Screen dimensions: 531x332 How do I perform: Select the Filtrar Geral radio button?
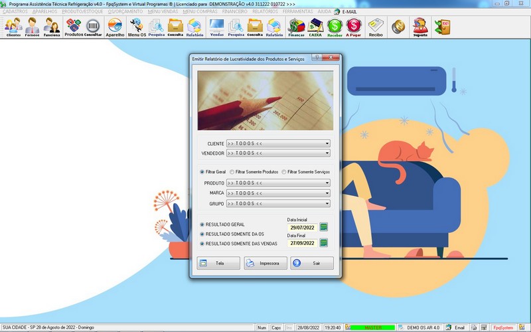(202, 172)
